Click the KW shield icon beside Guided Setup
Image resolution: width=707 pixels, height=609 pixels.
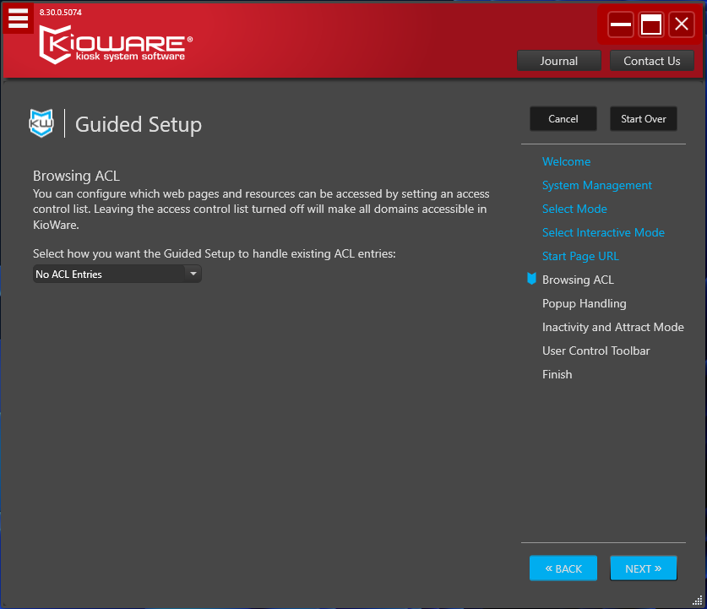click(x=41, y=122)
